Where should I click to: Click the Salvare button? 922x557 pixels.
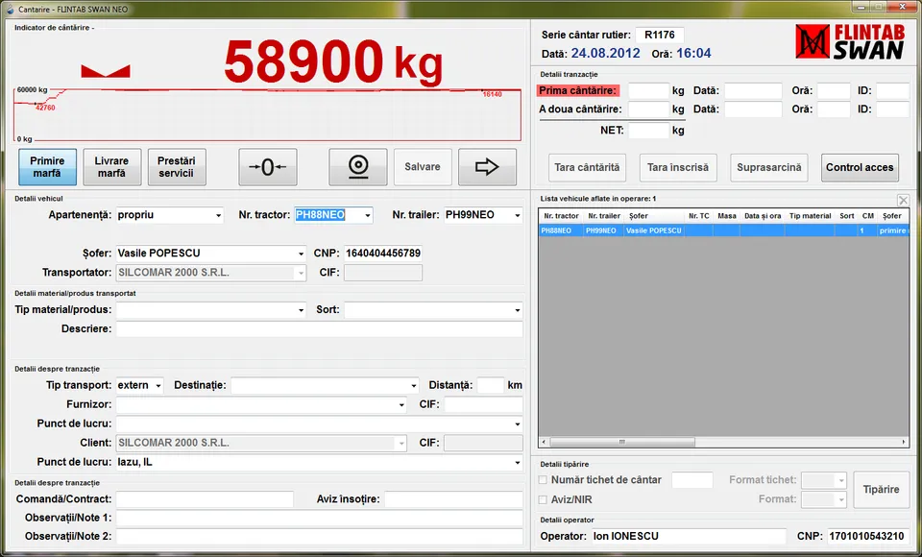[x=423, y=167]
